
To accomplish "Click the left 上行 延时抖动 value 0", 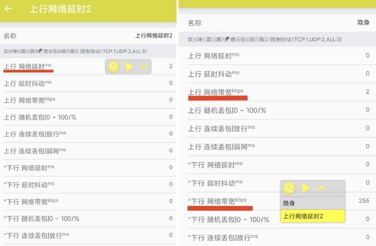I will pyautogui.click(x=171, y=83).
